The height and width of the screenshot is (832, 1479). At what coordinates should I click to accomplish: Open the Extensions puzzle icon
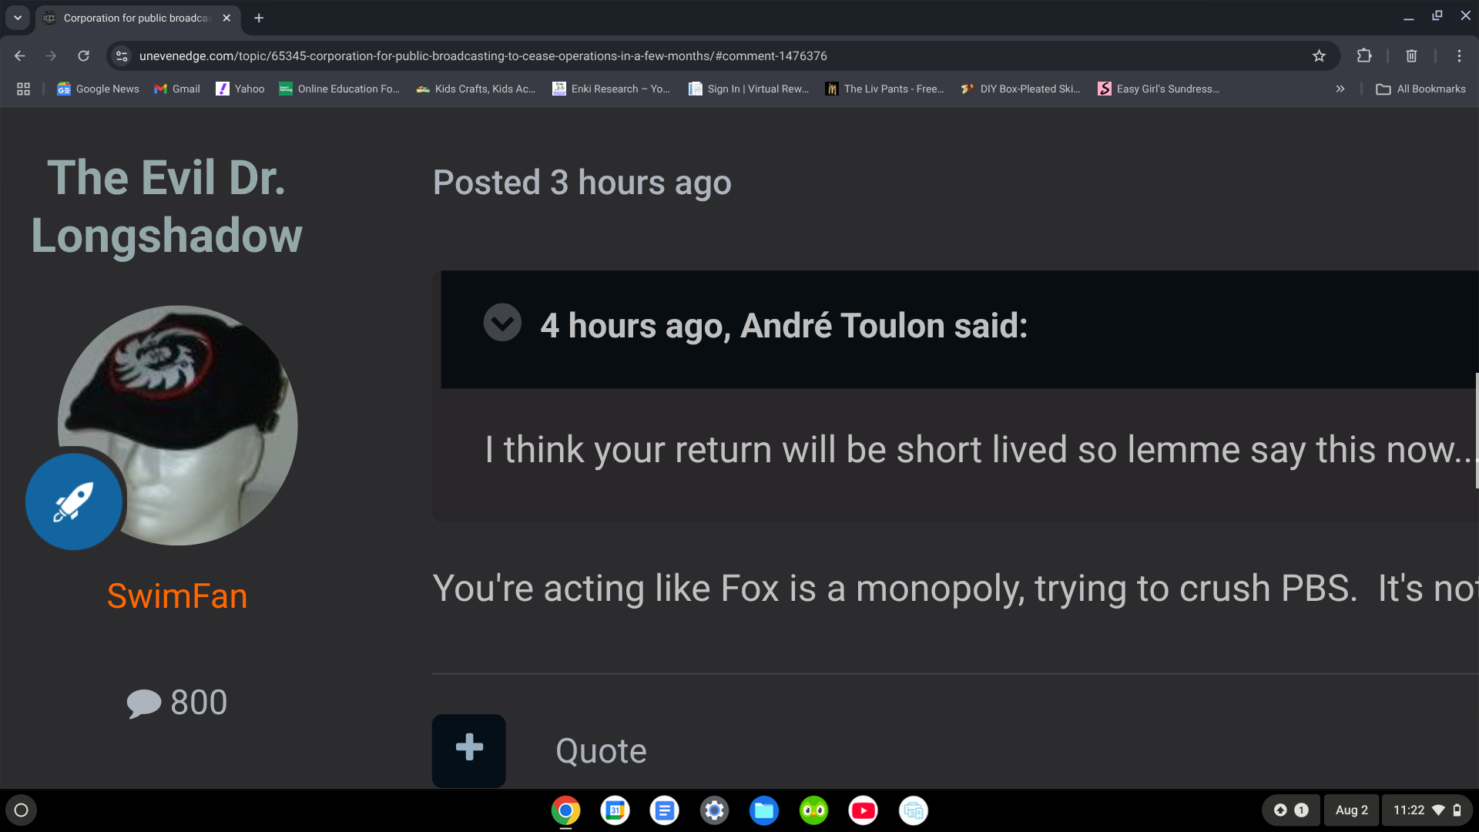1364,55
